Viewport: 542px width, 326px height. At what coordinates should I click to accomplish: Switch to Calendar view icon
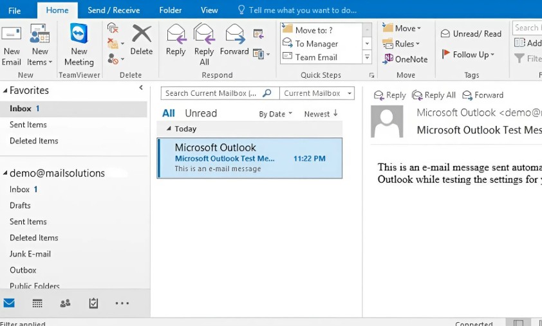pos(37,303)
